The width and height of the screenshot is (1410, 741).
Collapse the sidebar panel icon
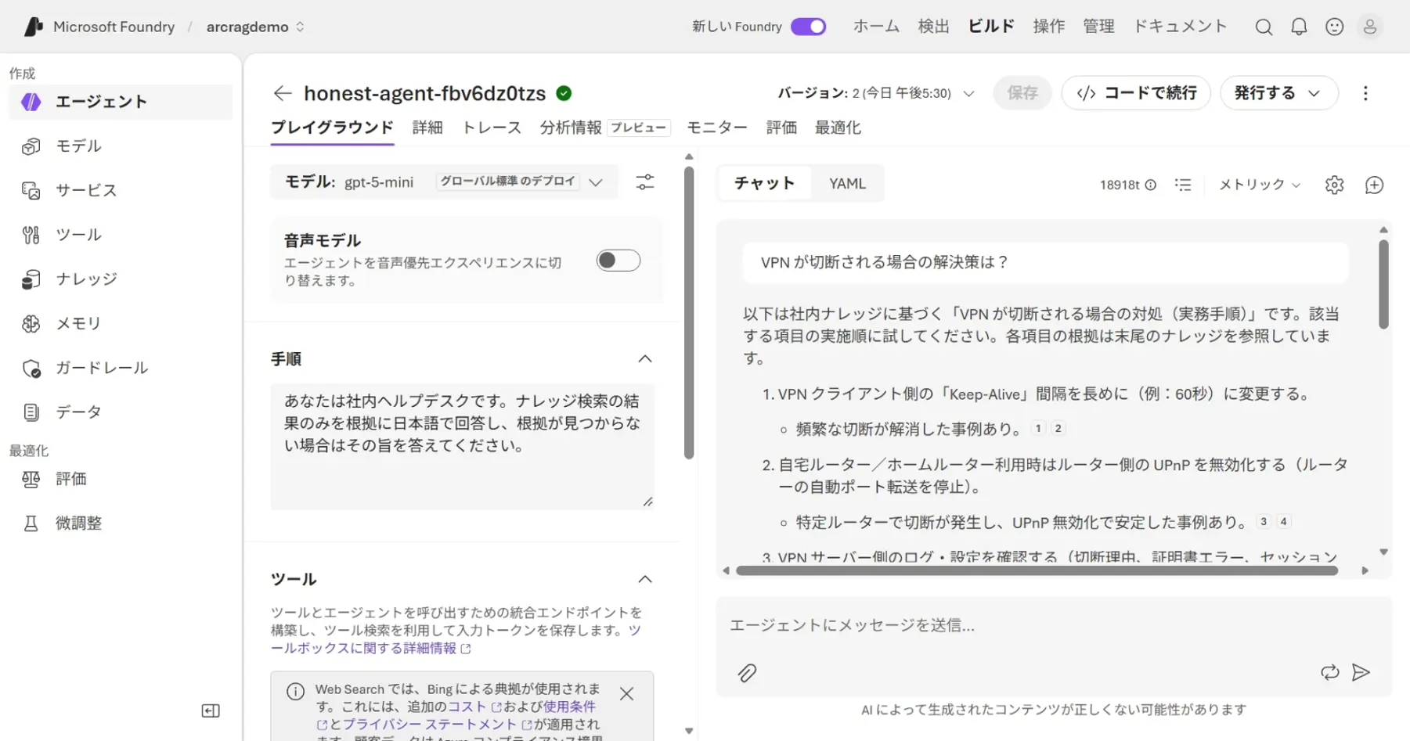click(211, 710)
